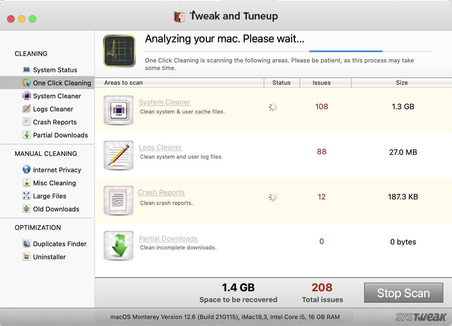Viewport: 452px width, 326px height.
Task: Open the Logs Cleaner link in the scan list
Action: (160, 147)
